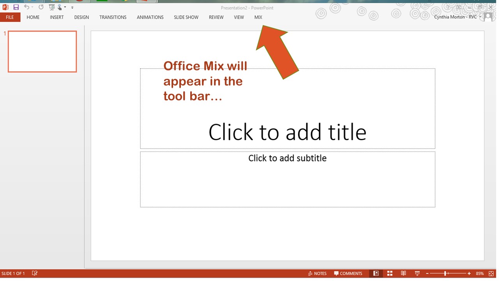499x281 pixels.
Task: Open the TRANSITIONS ribbon tab
Action: (x=113, y=17)
